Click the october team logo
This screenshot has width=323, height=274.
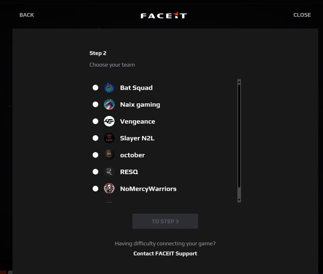click(109, 155)
